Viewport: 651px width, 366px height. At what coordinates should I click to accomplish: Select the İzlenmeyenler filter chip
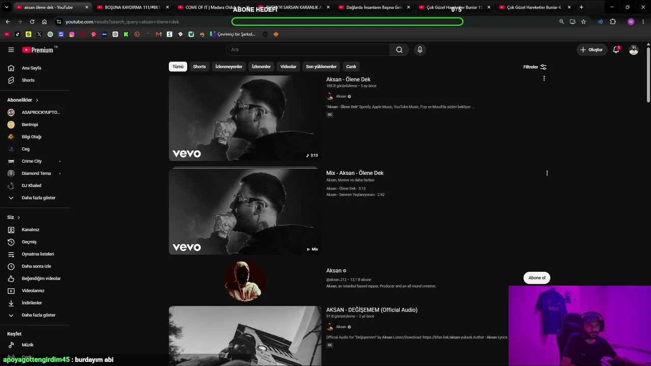tap(229, 67)
